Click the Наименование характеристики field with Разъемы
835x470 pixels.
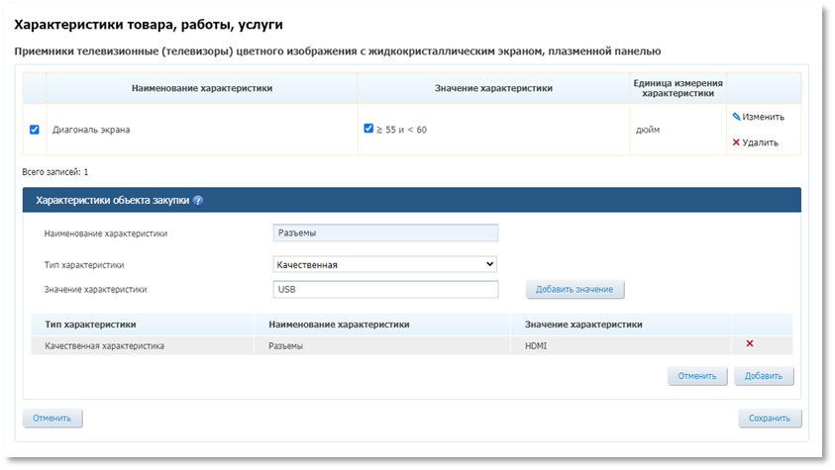[x=384, y=234]
